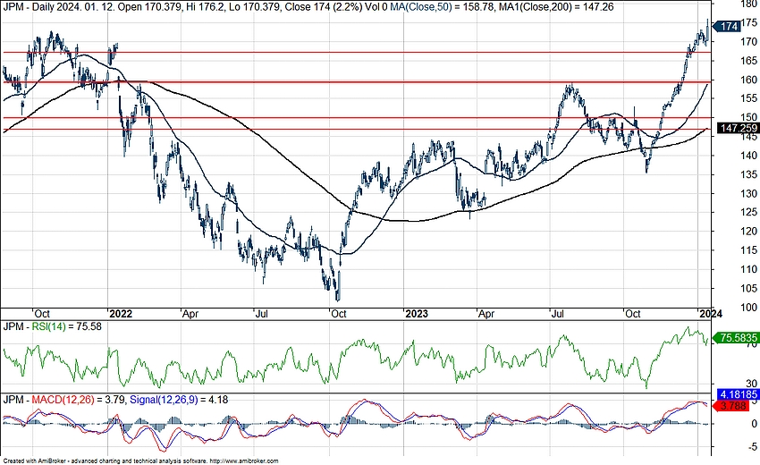Click the 2023 year axis label

coord(417,314)
